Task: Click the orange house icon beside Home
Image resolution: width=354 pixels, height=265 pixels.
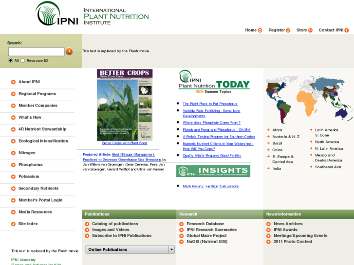Action: 260,30
